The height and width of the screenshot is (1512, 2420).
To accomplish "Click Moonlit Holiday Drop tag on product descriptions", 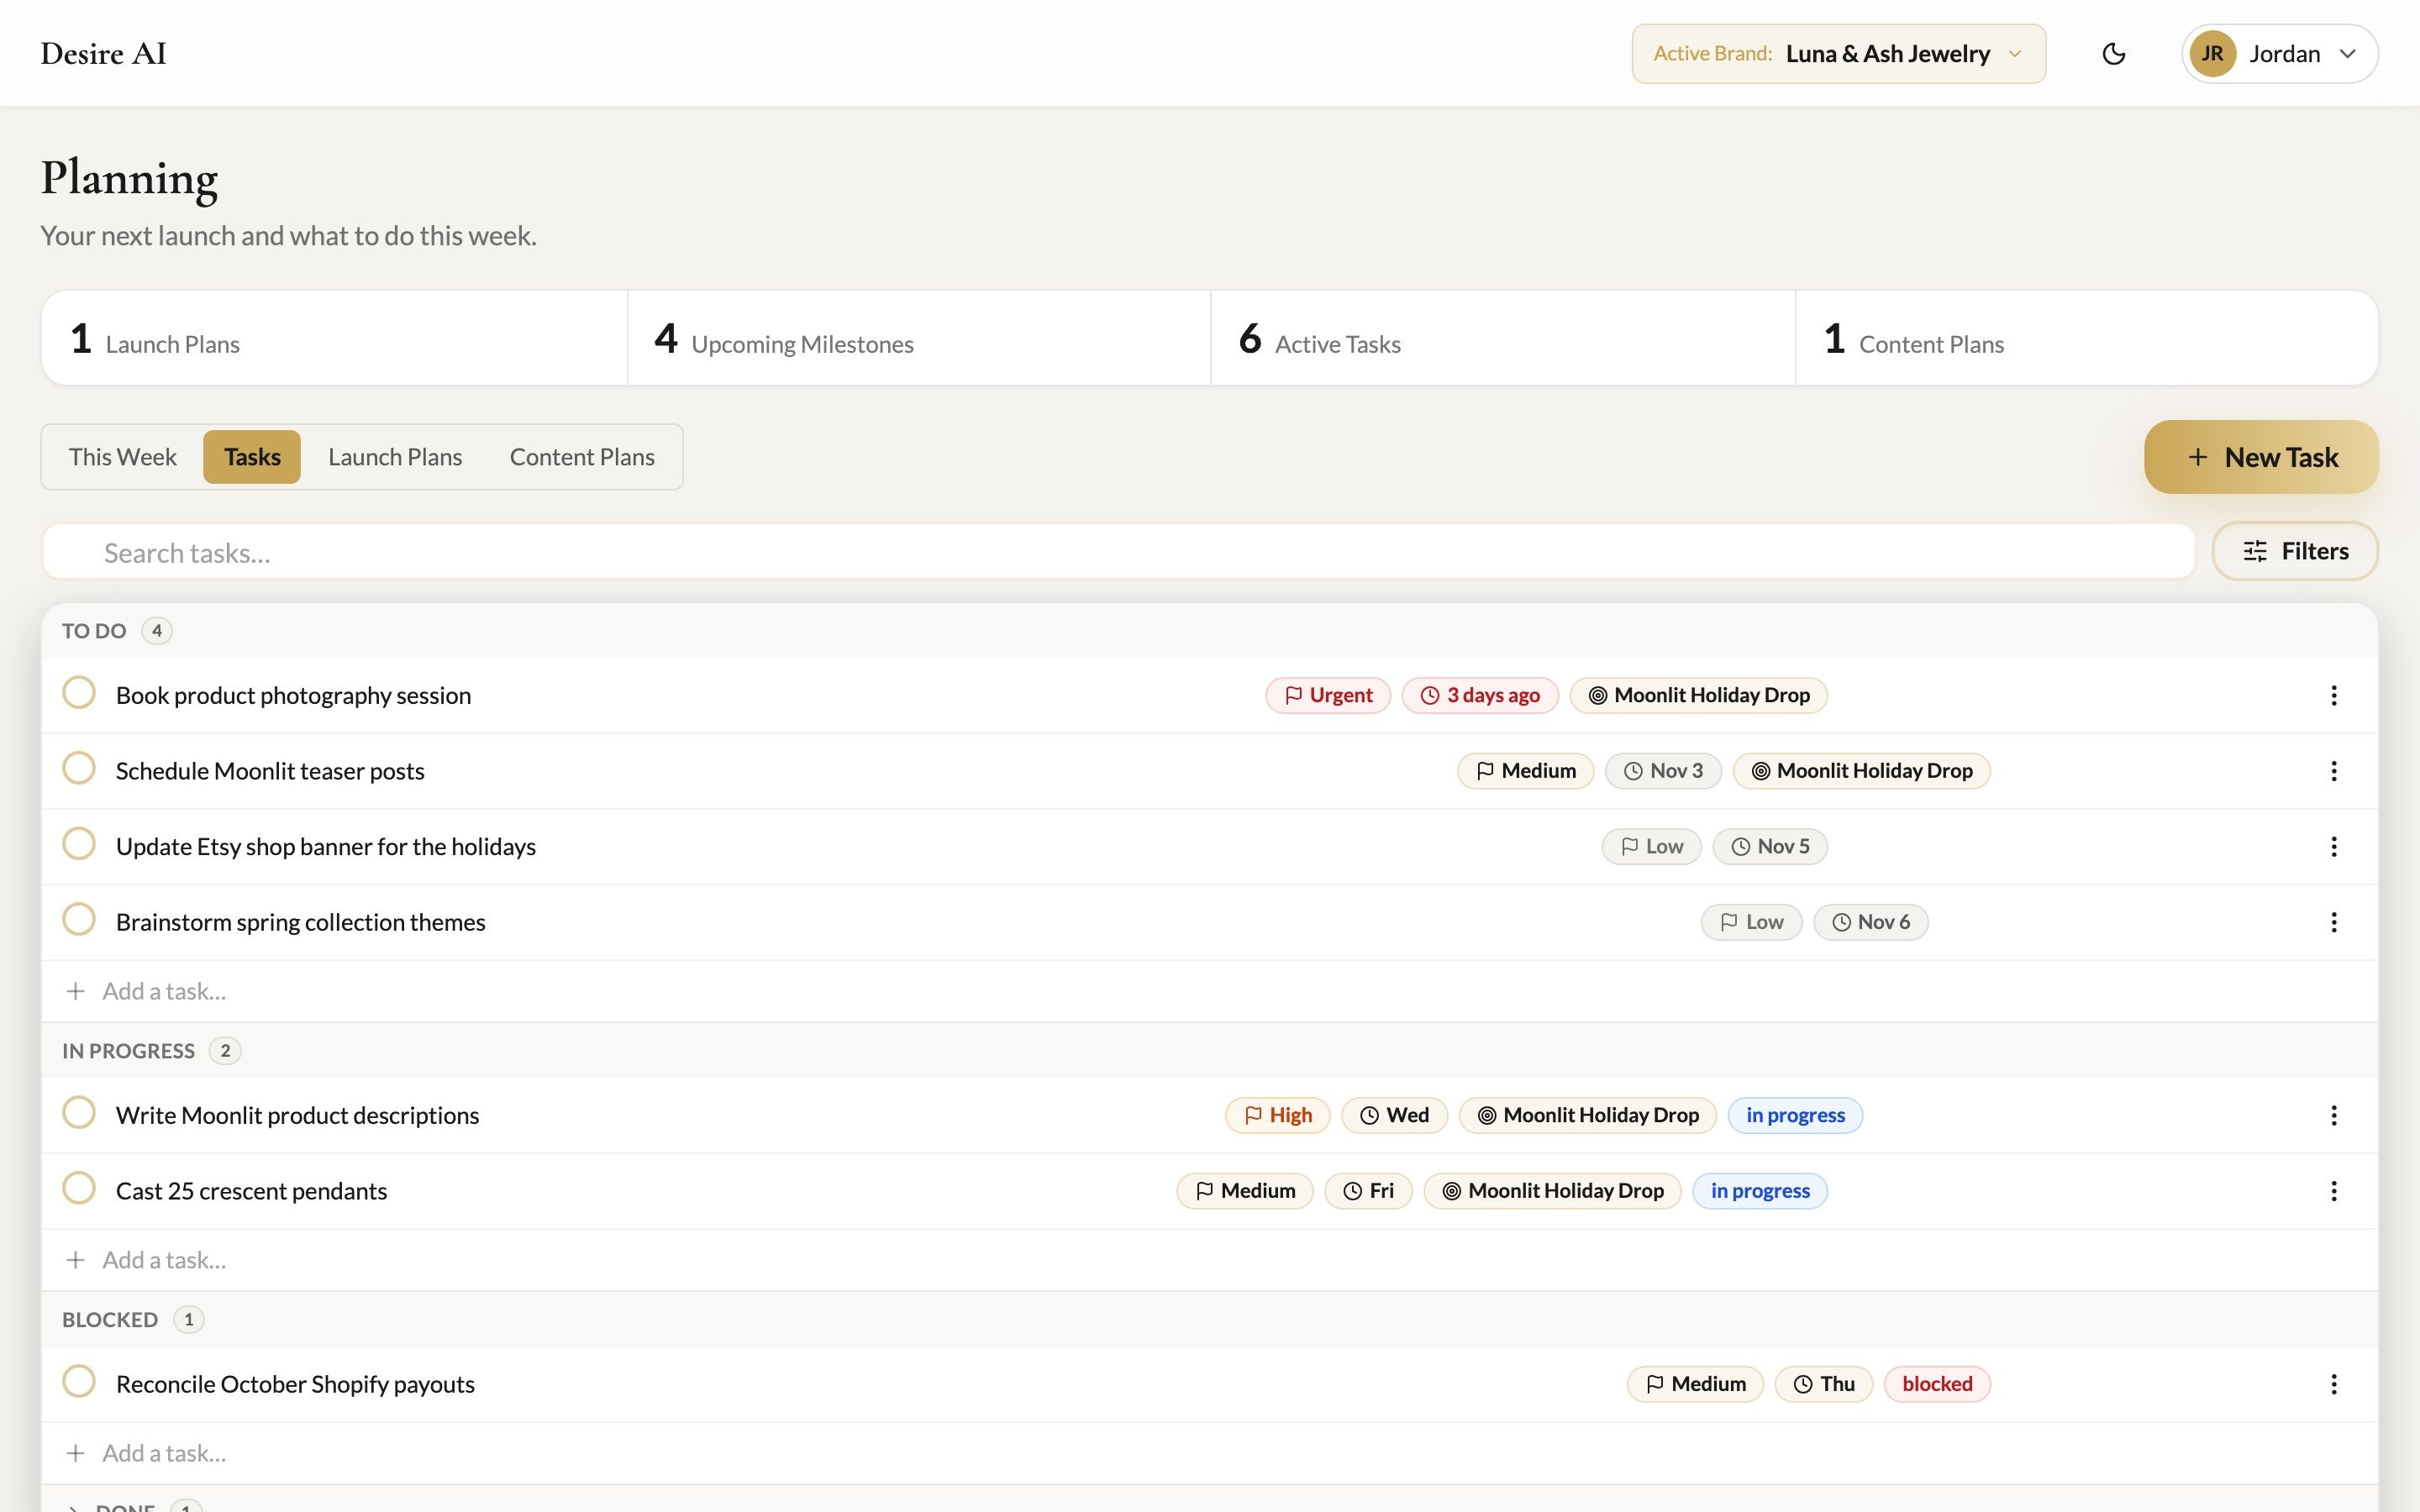I will (1587, 1115).
